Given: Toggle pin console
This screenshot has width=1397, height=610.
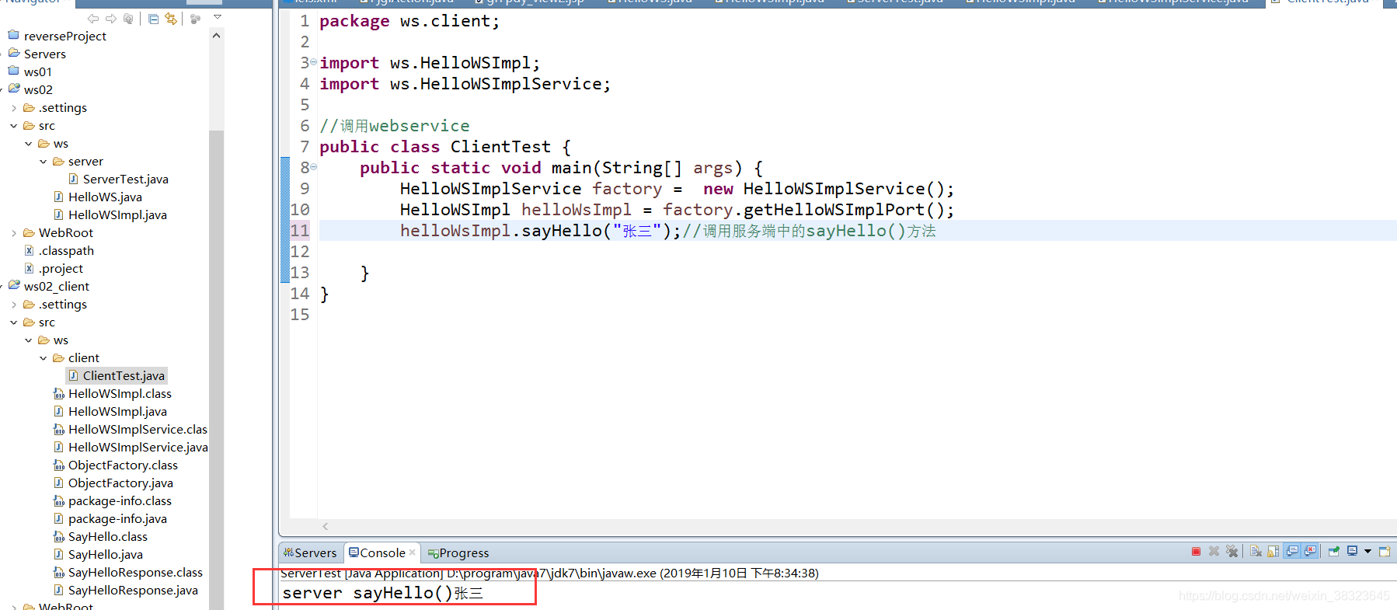Looking at the screenshot, I should click(x=1334, y=552).
